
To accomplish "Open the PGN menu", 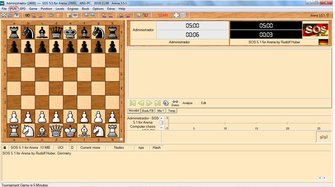I will pos(13,9).
